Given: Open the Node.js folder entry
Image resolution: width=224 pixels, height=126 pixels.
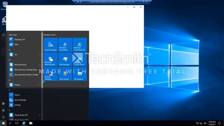Looking at the screenshot, I should point(24,85).
